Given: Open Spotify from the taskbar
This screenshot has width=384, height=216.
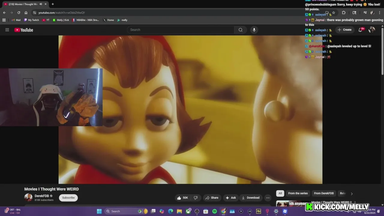Looking at the screenshot, I should pos(214,211).
